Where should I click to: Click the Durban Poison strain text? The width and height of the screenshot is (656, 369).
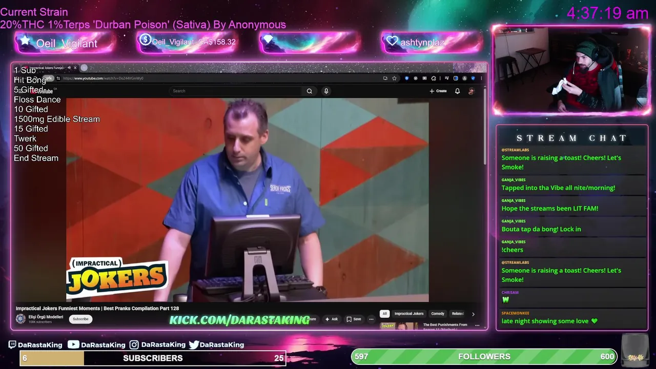click(143, 25)
